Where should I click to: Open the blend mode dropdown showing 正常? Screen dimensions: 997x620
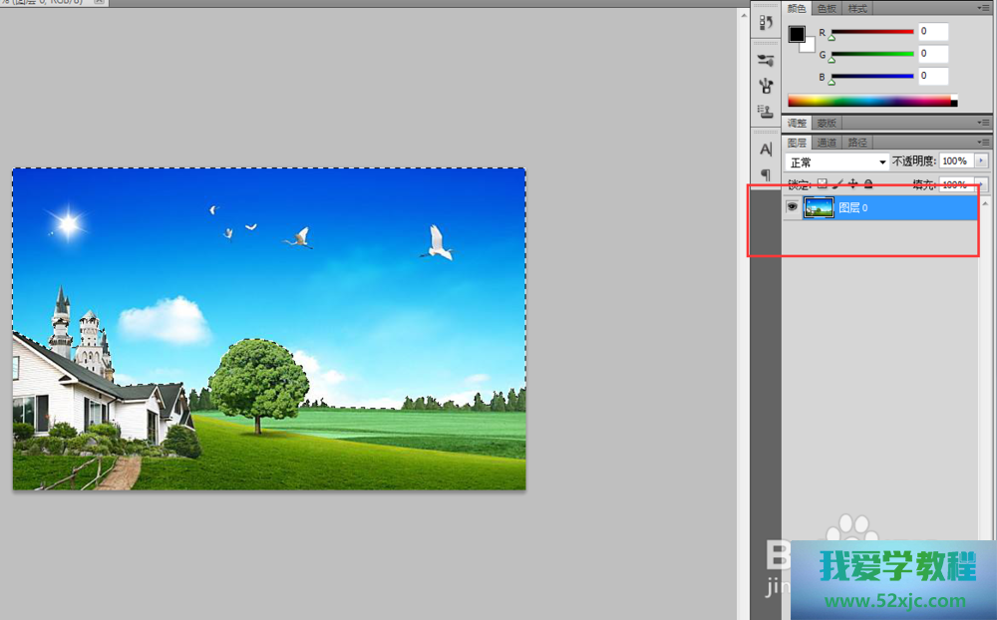[836, 161]
